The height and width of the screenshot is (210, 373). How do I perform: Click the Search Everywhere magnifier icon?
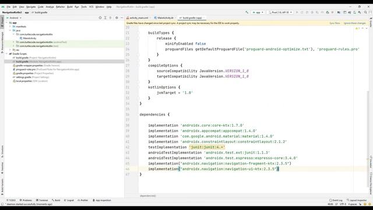[365, 12]
